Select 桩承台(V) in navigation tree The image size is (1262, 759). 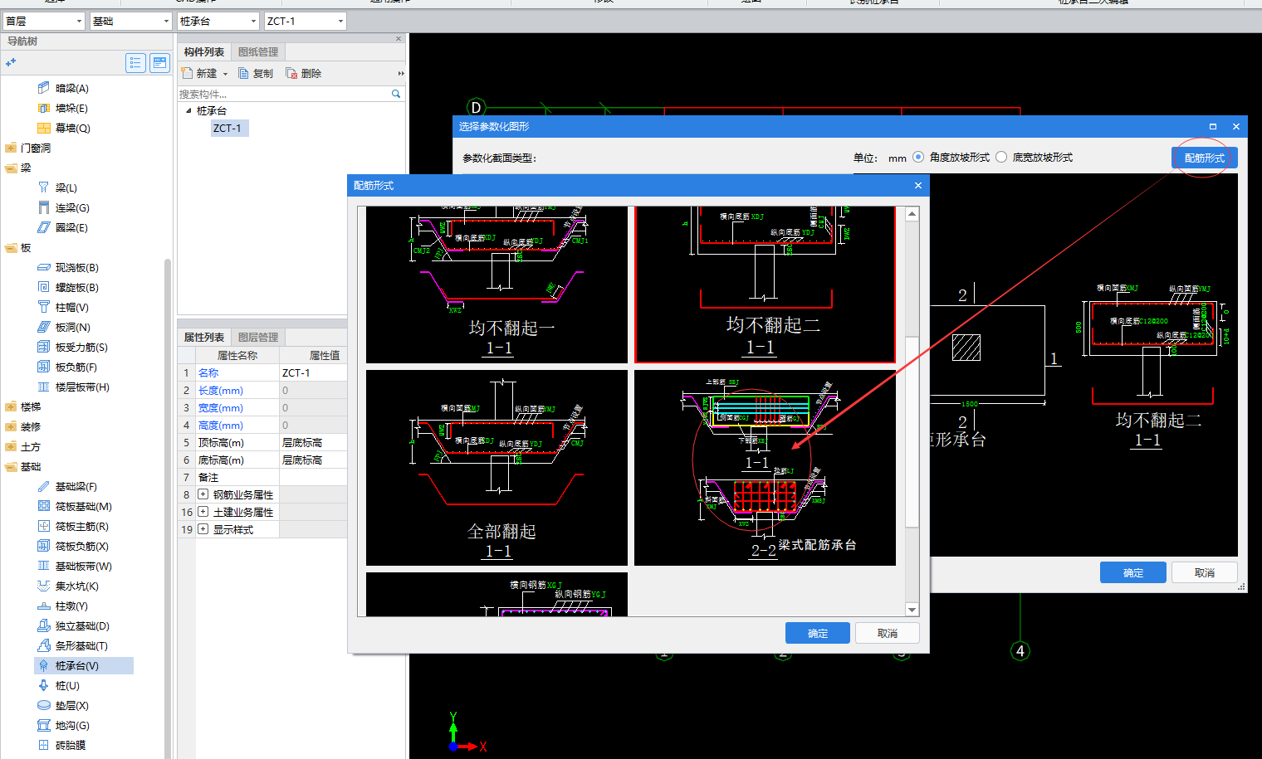point(83,665)
